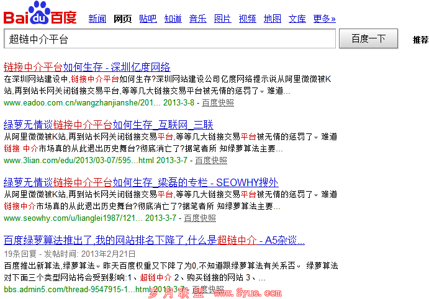
Task: Open the 音乐 music tab
Action: point(198,19)
